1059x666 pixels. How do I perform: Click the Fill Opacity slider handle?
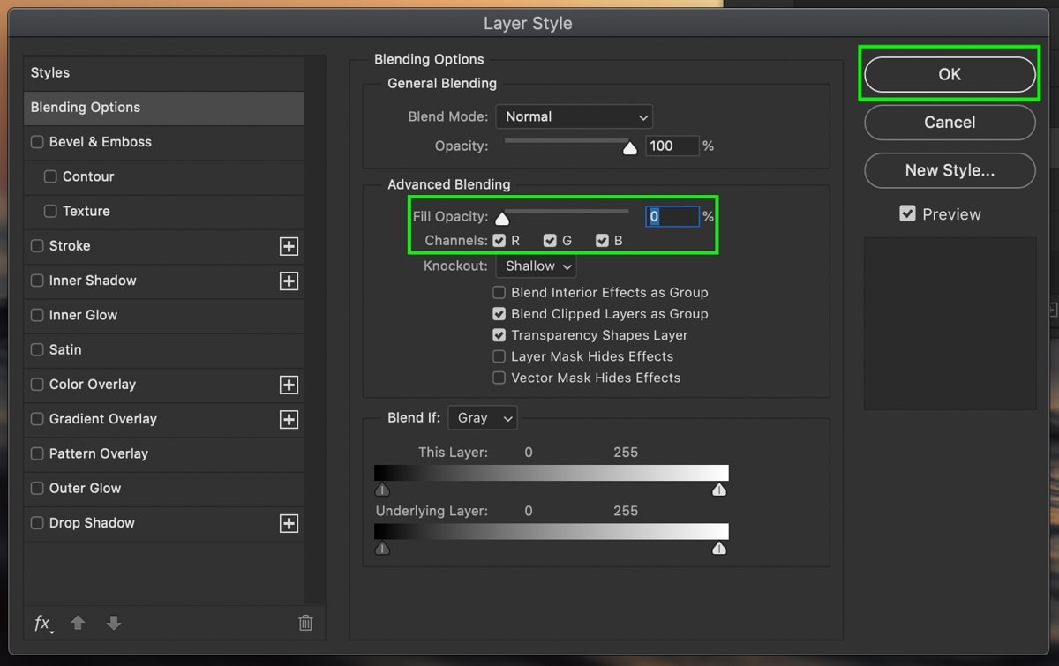coord(502,219)
